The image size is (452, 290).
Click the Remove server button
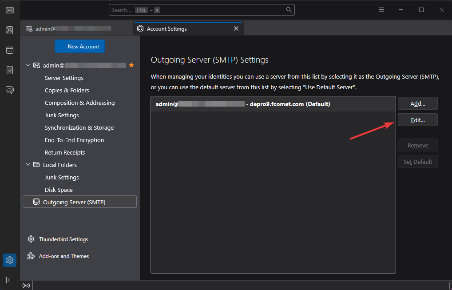click(418, 145)
